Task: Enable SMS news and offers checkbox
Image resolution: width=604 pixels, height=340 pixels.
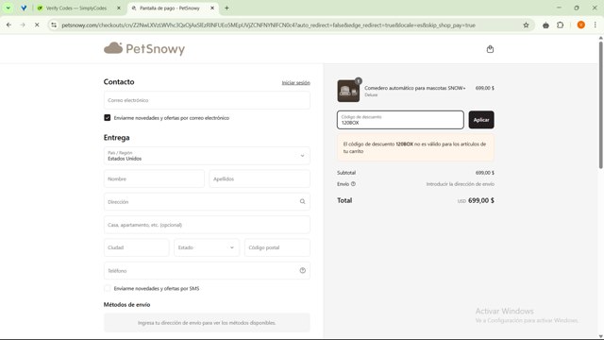Action: (107, 288)
